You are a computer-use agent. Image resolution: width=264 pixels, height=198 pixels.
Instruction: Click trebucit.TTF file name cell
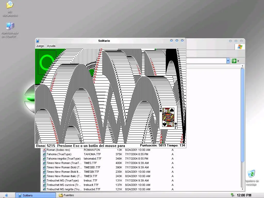[91, 185]
